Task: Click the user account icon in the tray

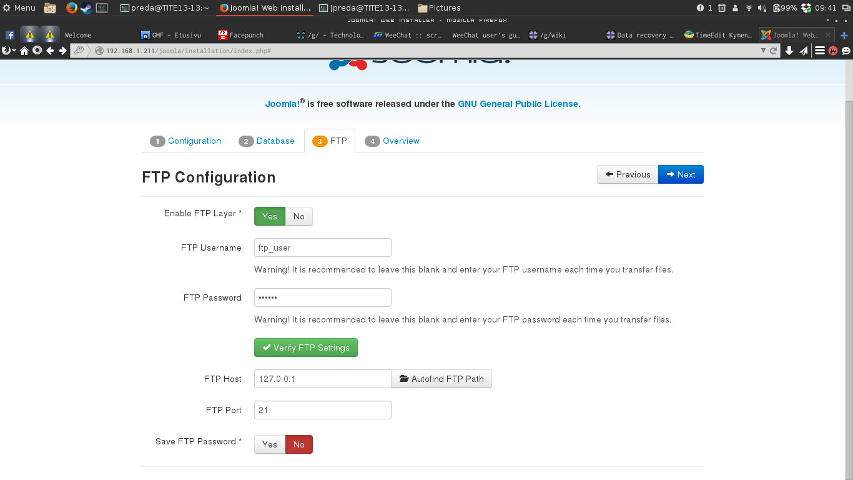Action: tap(735, 8)
